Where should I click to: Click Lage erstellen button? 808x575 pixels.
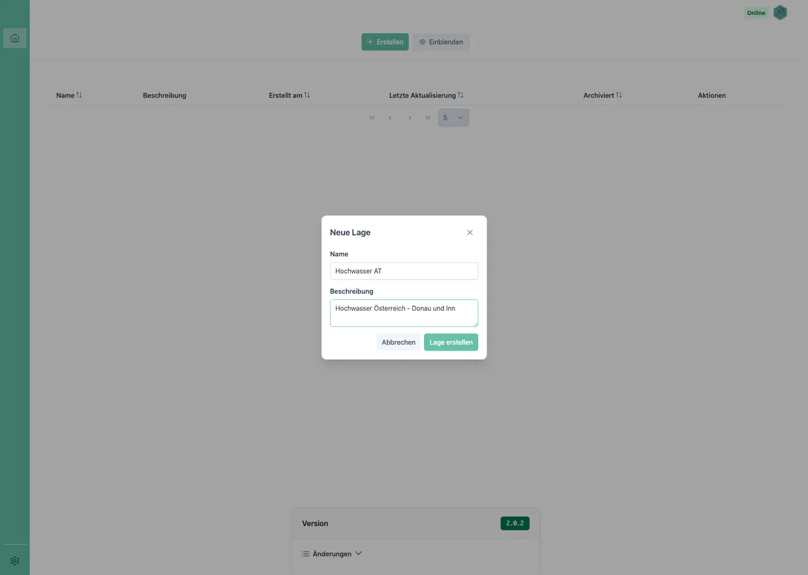[x=451, y=342]
